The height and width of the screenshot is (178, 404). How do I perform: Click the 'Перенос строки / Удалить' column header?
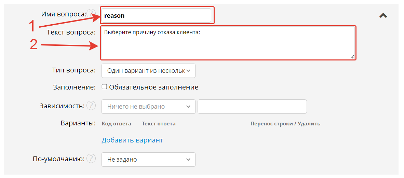point(285,124)
